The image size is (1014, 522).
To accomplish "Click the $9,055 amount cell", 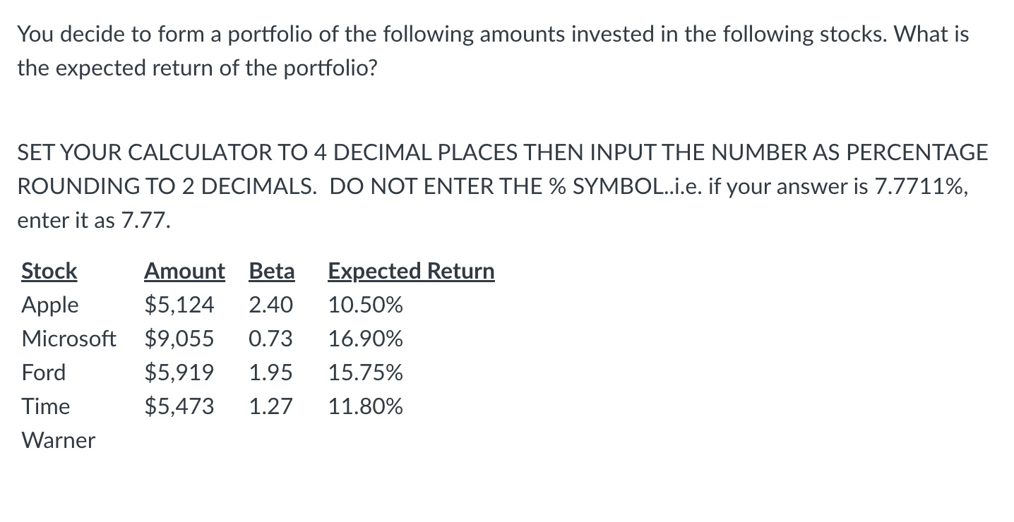I will (x=179, y=339).
